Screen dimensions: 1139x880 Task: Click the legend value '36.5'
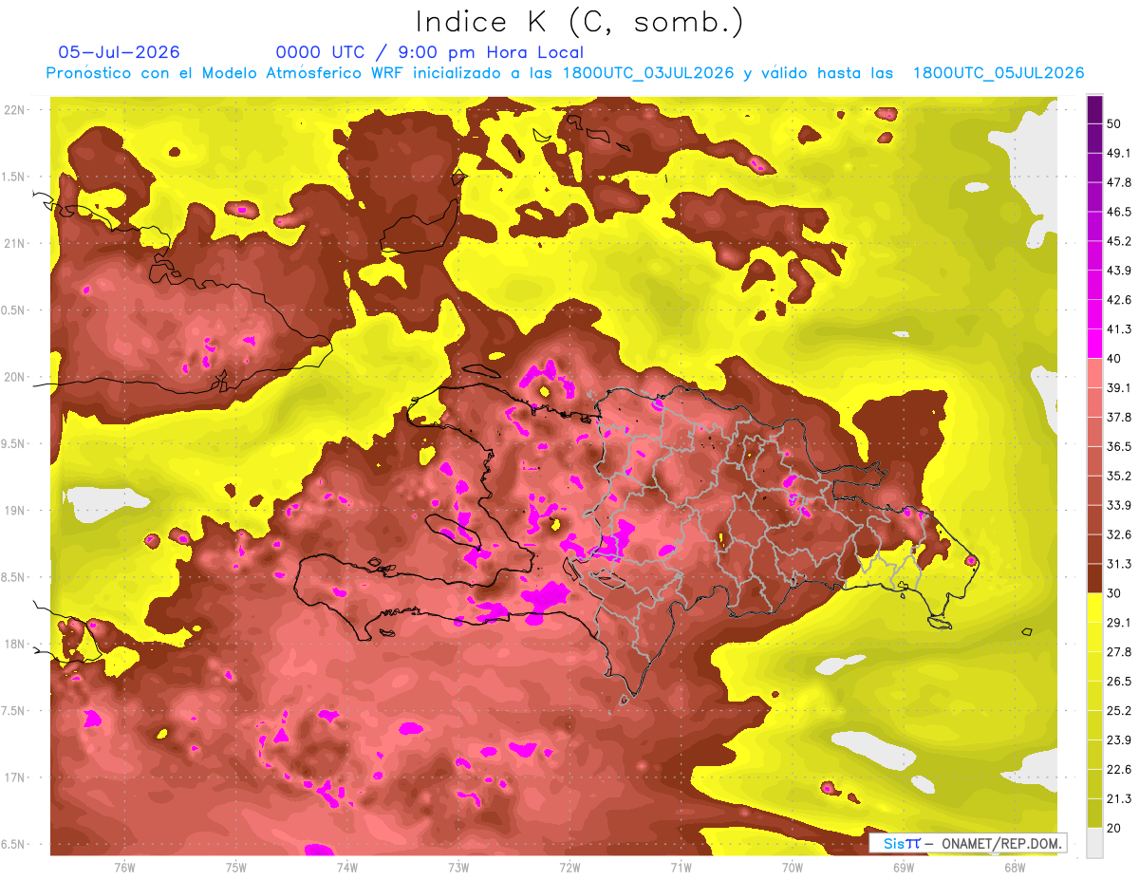pos(1118,446)
